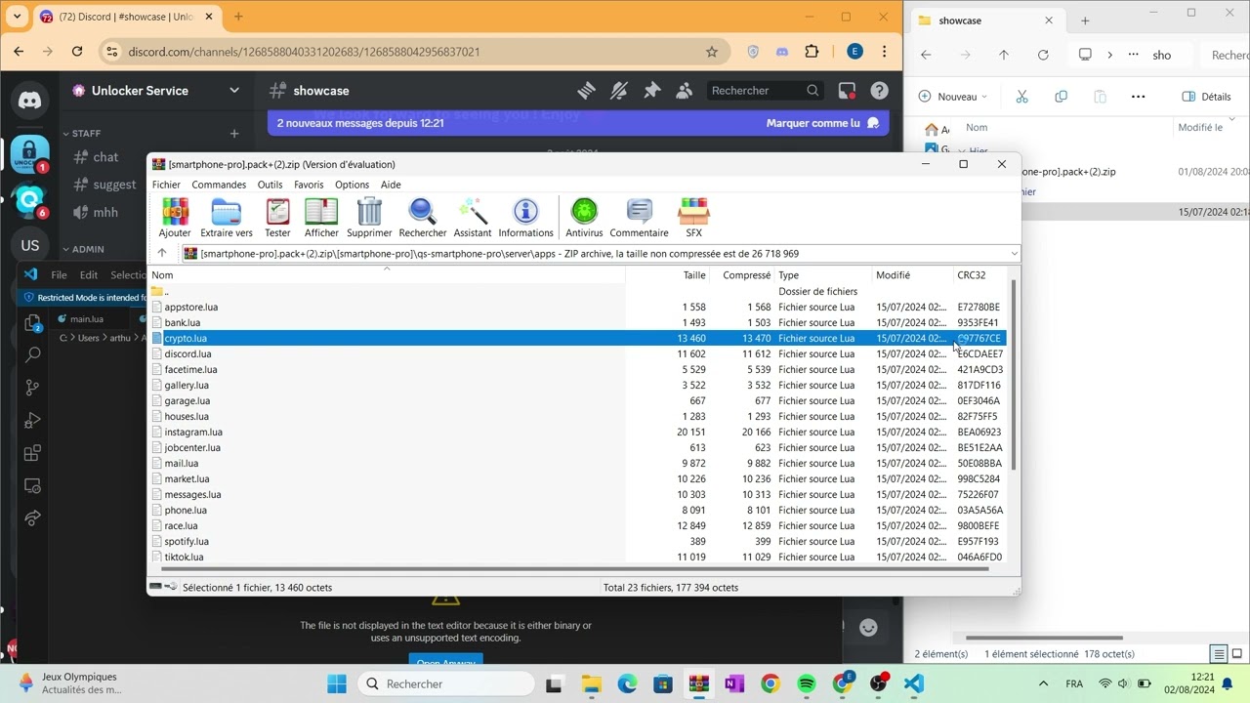Screen dimensions: 1250x703
Task: Select the instagram.lua file row
Action: (x=577, y=432)
